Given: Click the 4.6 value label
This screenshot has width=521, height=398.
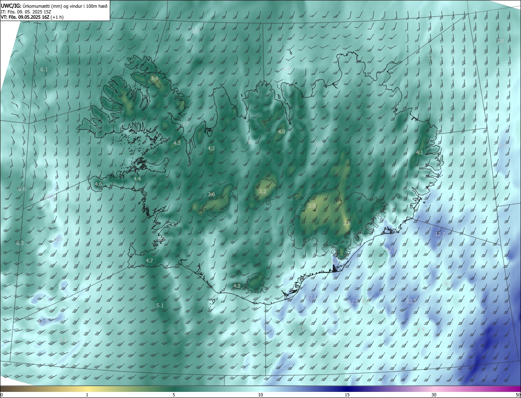Looking at the screenshot, I should 99,184.
